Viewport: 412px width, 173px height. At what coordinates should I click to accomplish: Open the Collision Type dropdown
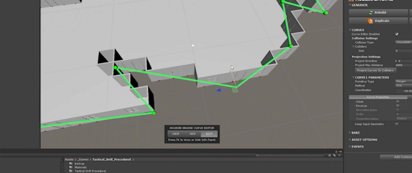coord(403,42)
